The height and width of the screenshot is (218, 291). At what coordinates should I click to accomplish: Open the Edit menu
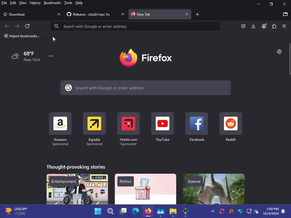13,3
